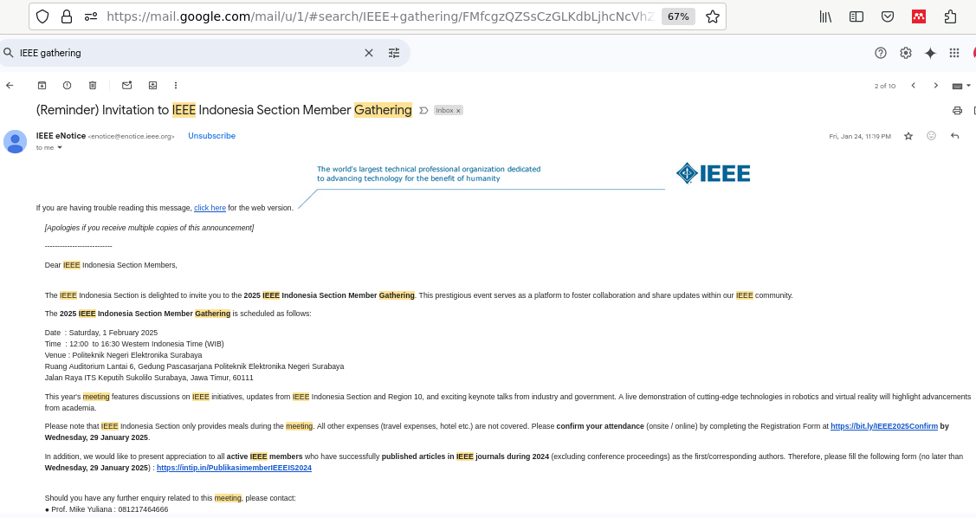Click the Unsubscribe link
The width and height of the screenshot is (976, 518).
211,136
